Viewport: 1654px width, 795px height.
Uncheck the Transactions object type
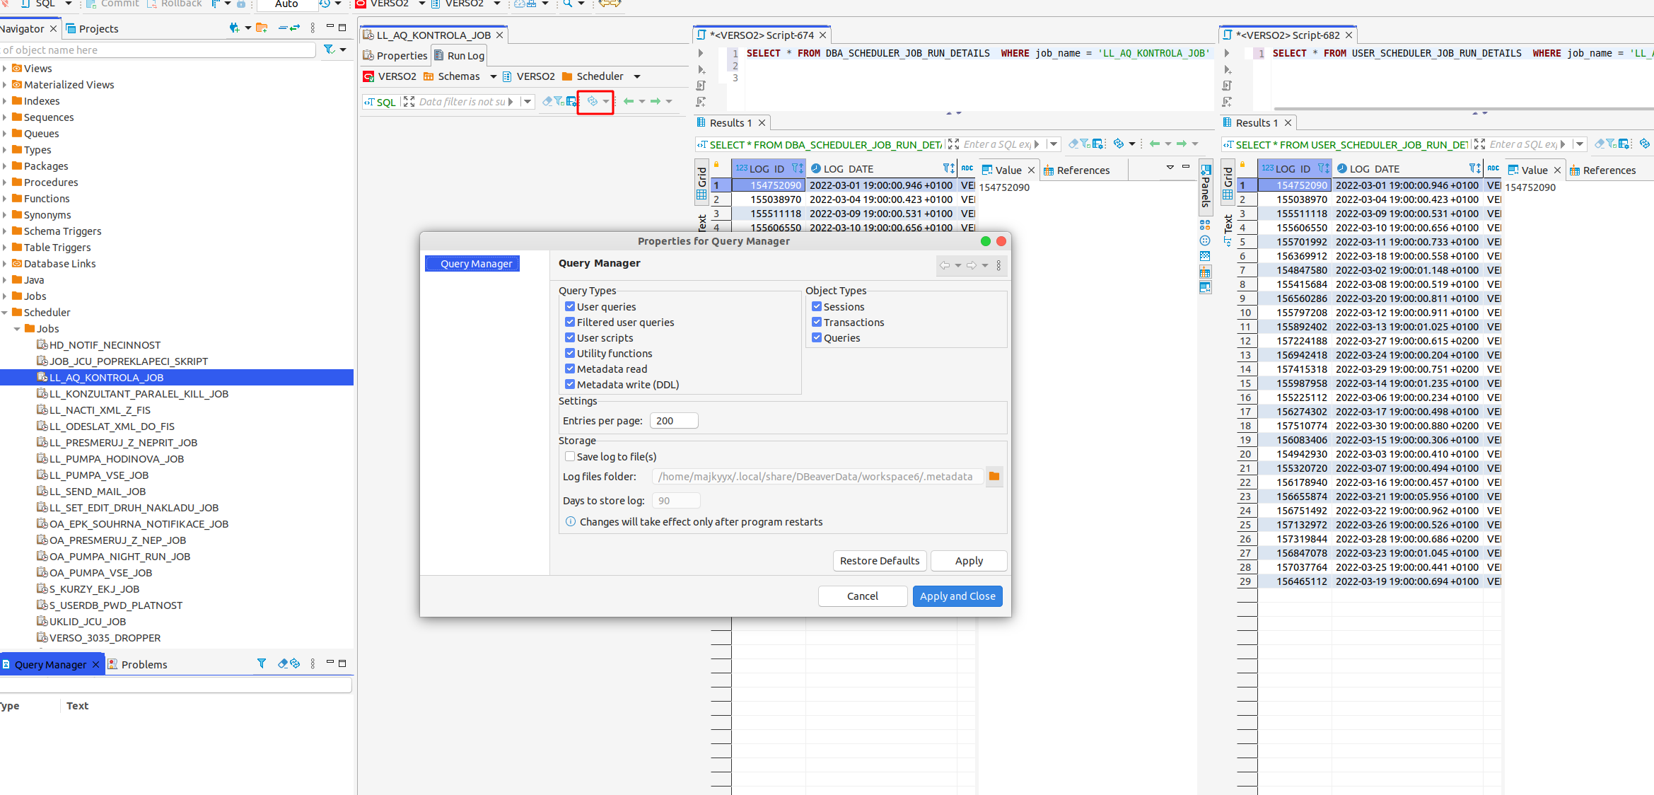(x=817, y=322)
